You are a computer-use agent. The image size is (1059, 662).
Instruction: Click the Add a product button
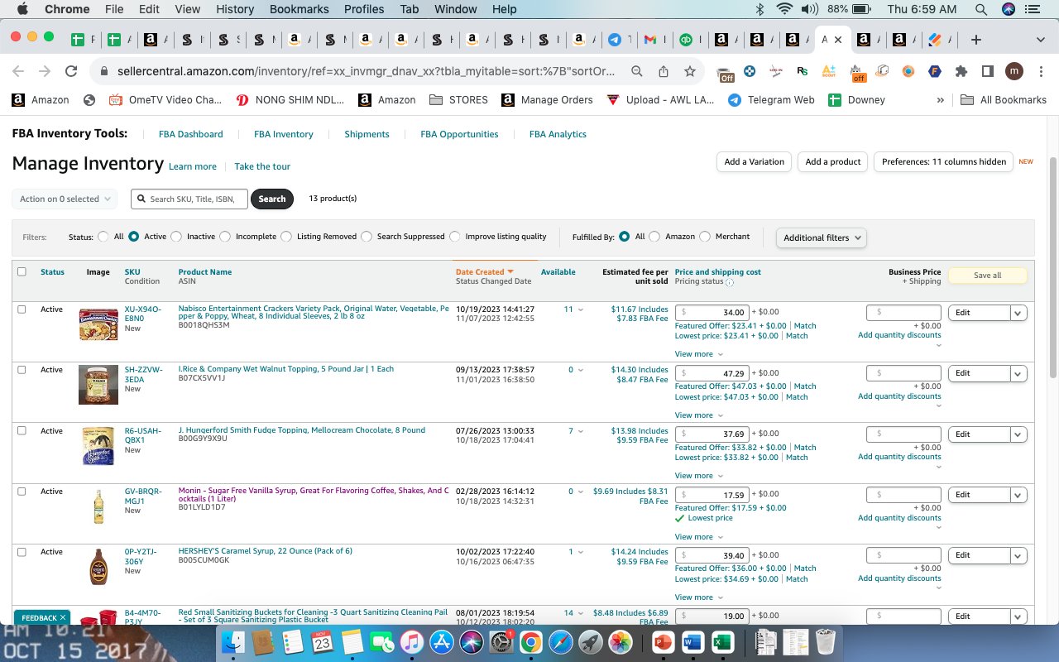click(833, 161)
